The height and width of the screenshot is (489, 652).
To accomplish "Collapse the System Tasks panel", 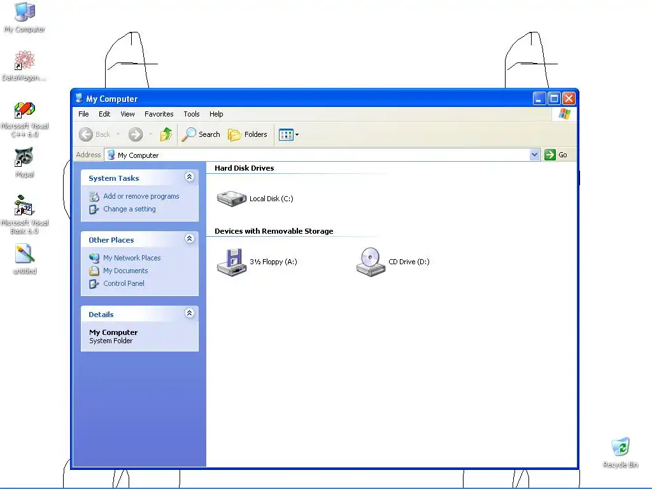I will (x=189, y=177).
